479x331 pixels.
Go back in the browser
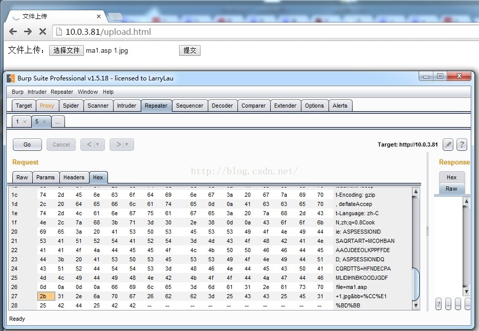click(x=13, y=31)
